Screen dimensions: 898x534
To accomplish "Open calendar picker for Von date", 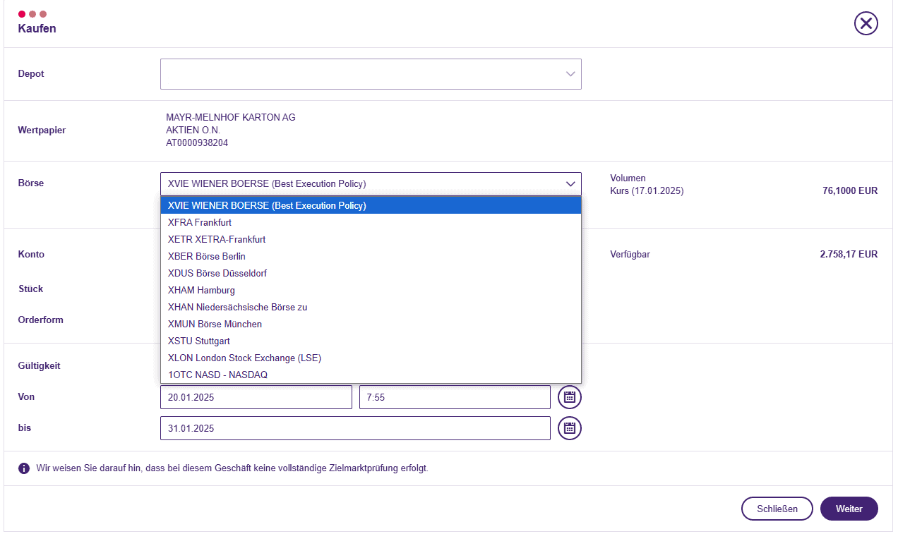I will pos(569,397).
